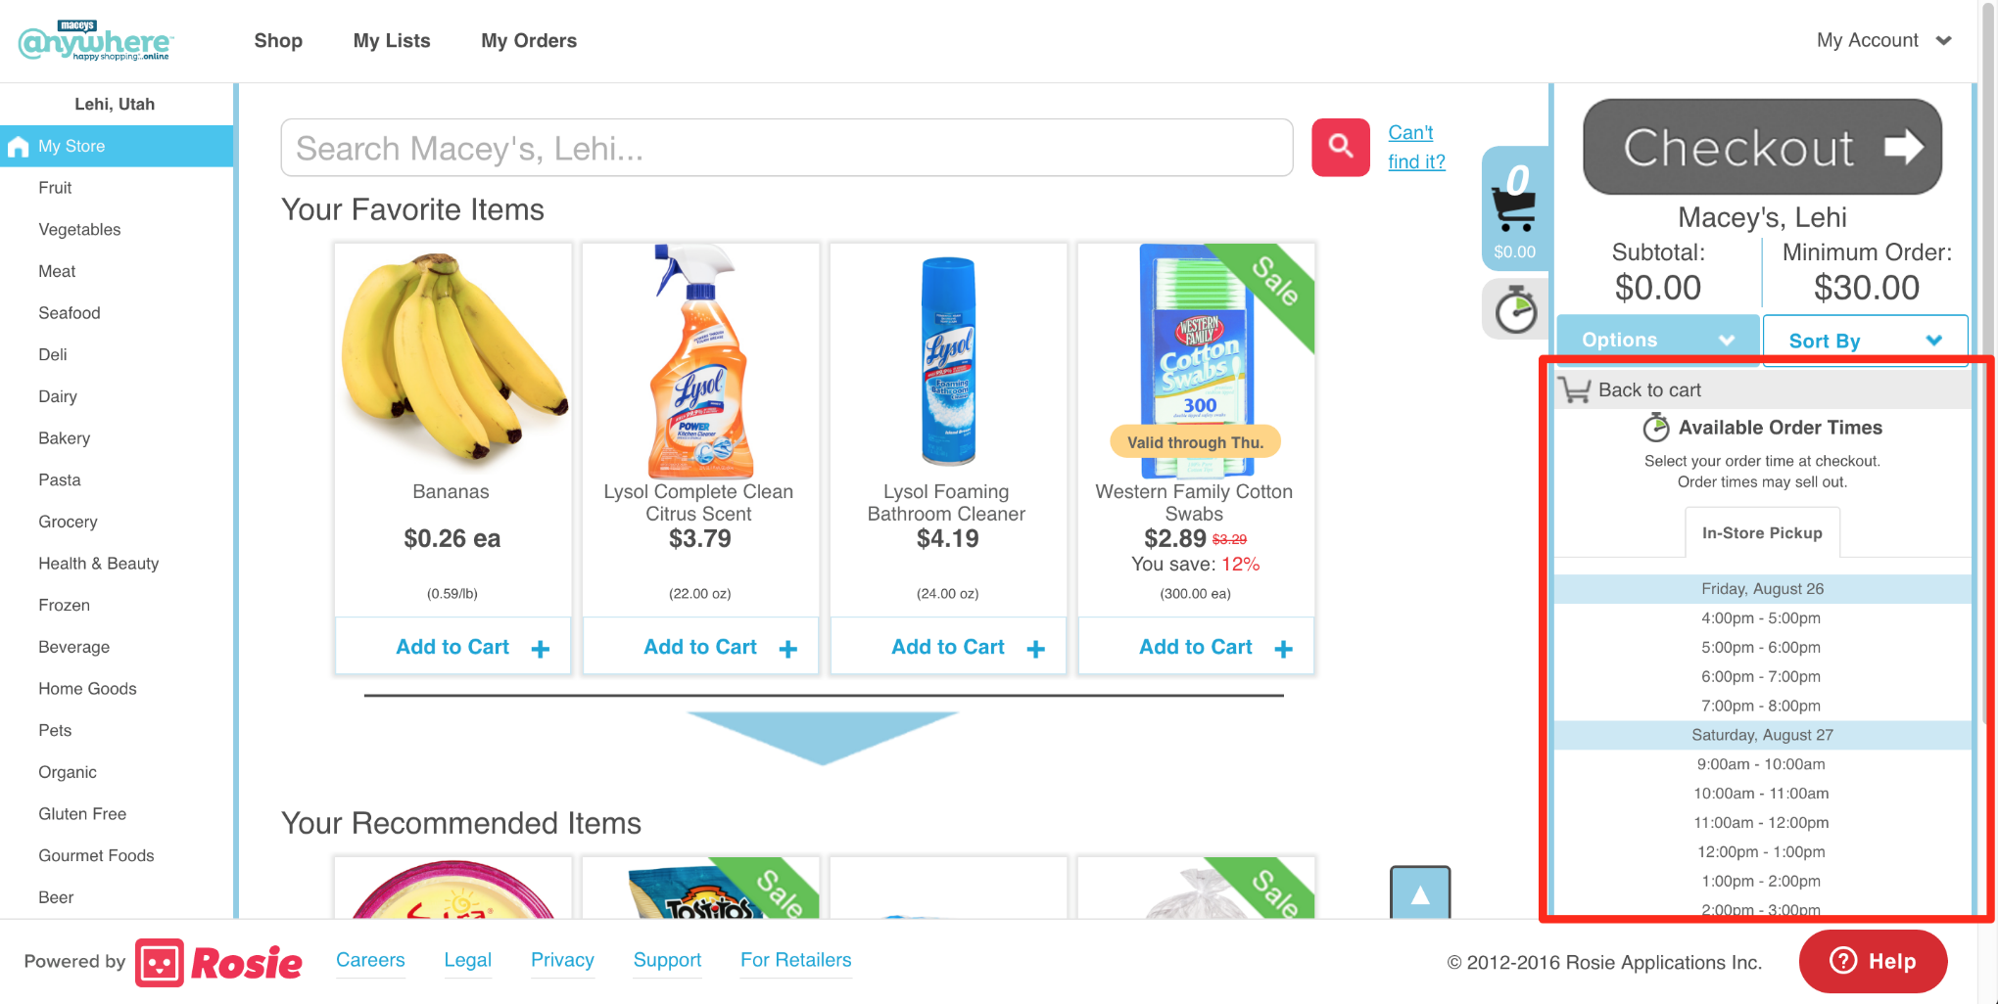
Task: Click the Back to cart icon
Action: point(1576,390)
